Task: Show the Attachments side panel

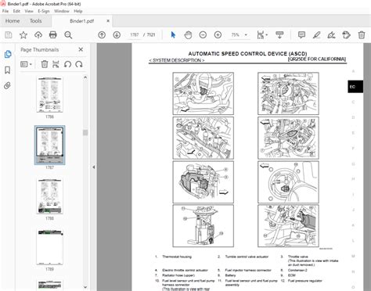Action: coord(8,85)
